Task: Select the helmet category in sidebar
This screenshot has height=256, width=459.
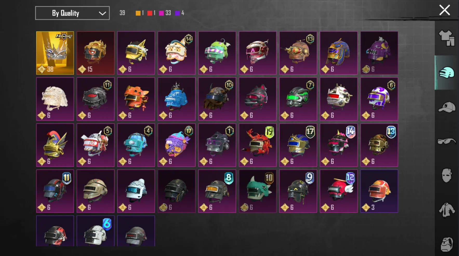Action: (447, 72)
